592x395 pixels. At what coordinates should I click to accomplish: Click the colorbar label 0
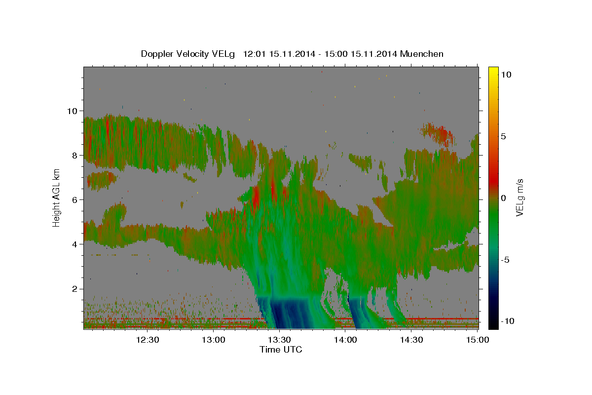pyautogui.click(x=504, y=198)
